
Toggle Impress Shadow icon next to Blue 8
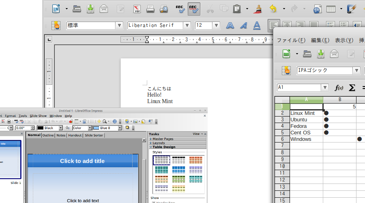127,127
